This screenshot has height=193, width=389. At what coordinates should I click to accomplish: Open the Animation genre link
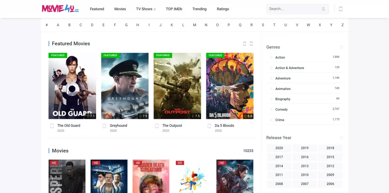click(x=283, y=89)
